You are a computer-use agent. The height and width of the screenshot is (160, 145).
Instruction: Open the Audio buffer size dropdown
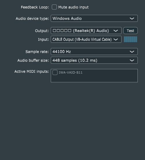tap(94, 60)
